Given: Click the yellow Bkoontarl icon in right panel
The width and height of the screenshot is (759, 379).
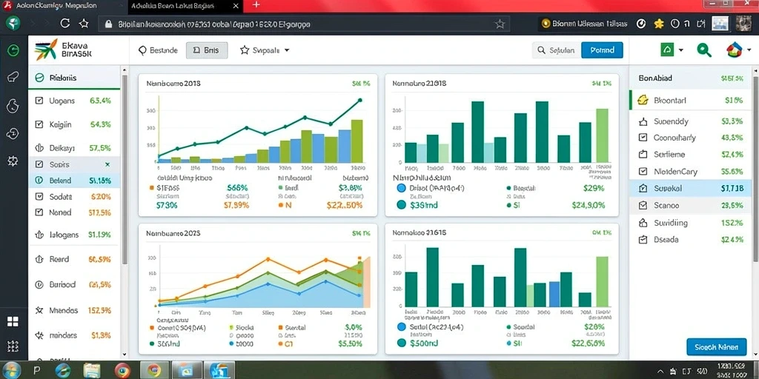Looking at the screenshot, I should click(x=643, y=100).
